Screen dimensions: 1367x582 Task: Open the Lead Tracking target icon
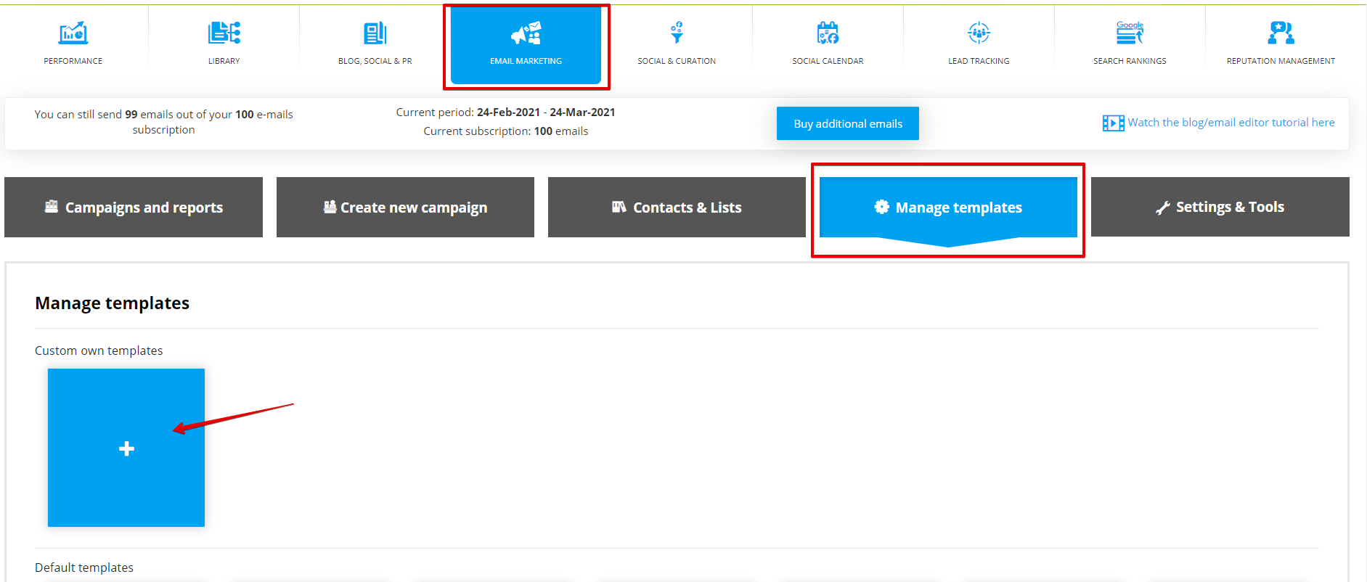tap(979, 33)
